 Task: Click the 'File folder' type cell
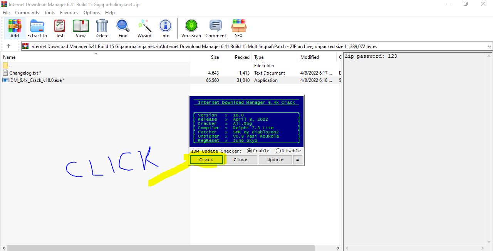click(x=264, y=65)
